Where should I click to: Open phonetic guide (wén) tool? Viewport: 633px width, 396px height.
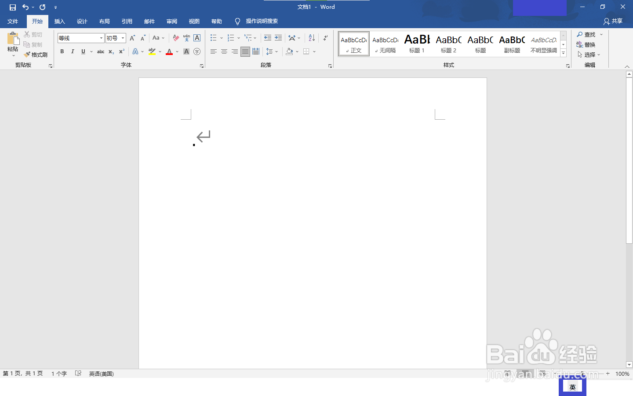186,38
